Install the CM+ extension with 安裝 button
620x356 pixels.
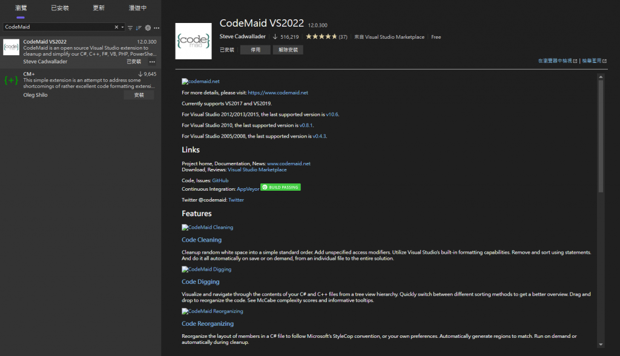pos(139,95)
